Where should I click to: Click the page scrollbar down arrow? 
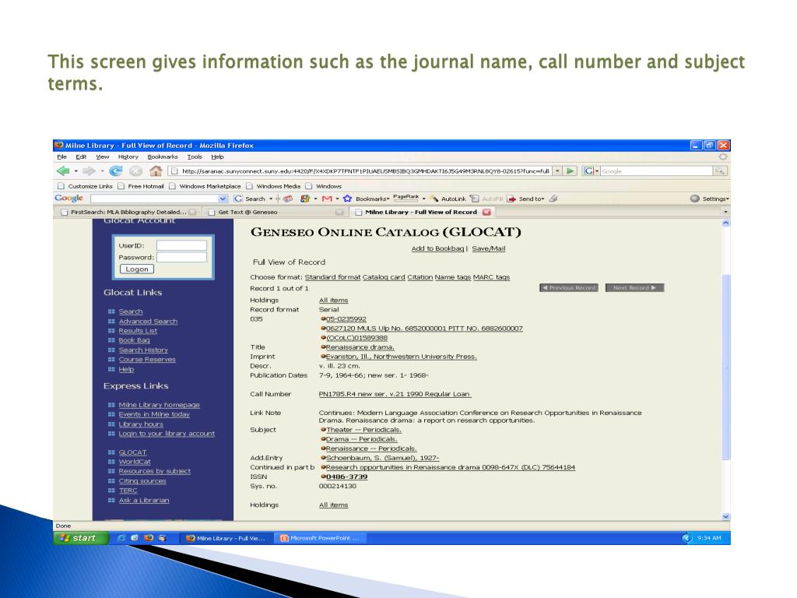[x=726, y=516]
